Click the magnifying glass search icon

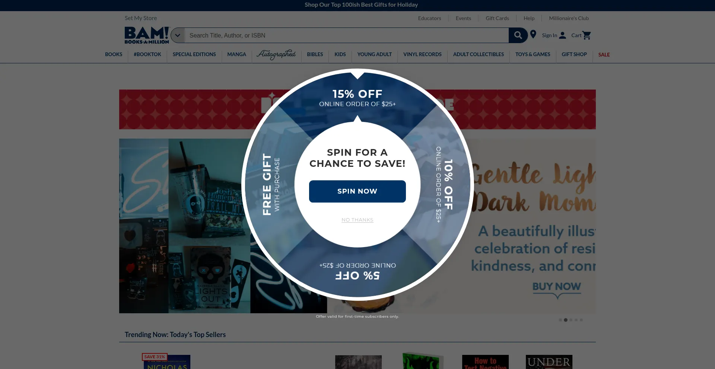pos(518,35)
